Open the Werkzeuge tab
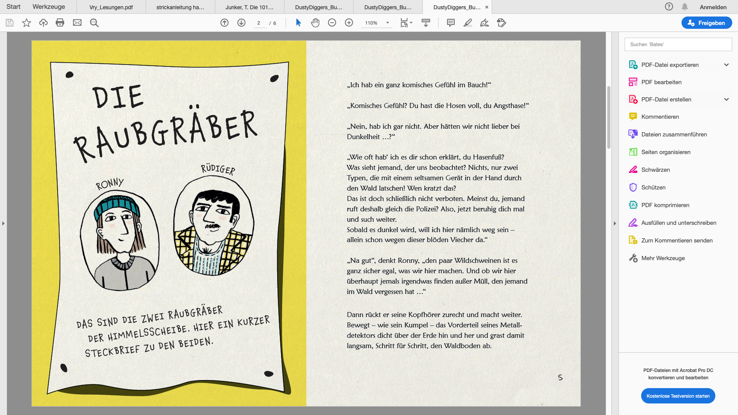This screenshot has width=738, height=415. pyautogui.click(x=49, y=7)
